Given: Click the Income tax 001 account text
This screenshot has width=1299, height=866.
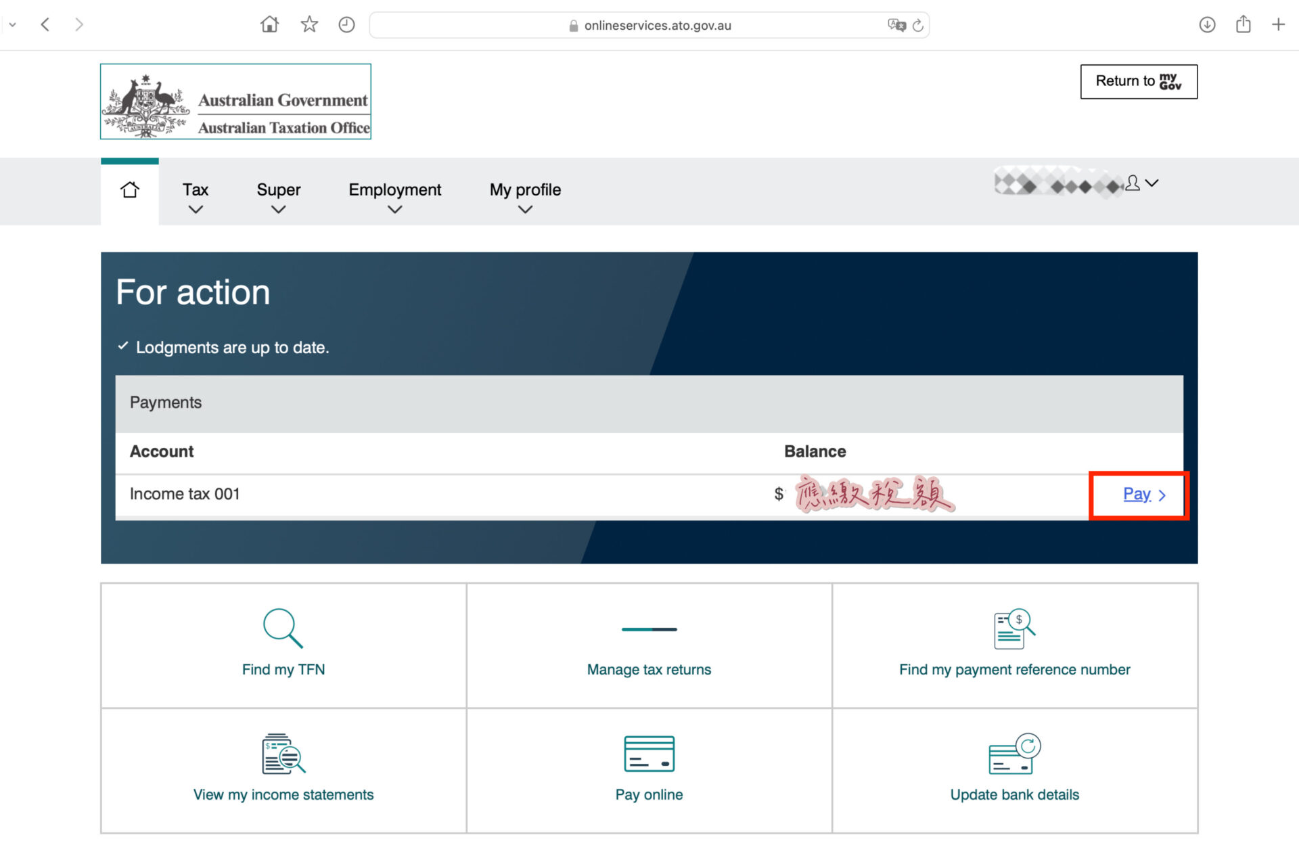Looking at the screenshot, I should [x=185, y=494].
